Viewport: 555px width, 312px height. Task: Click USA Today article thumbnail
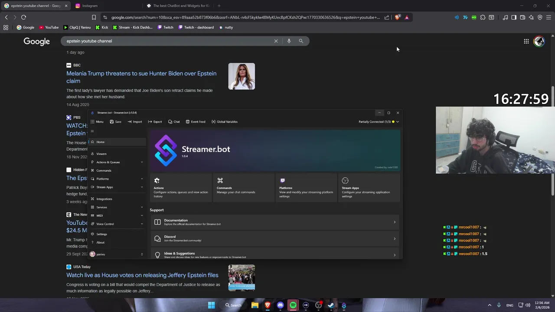(x=242, y=278)
